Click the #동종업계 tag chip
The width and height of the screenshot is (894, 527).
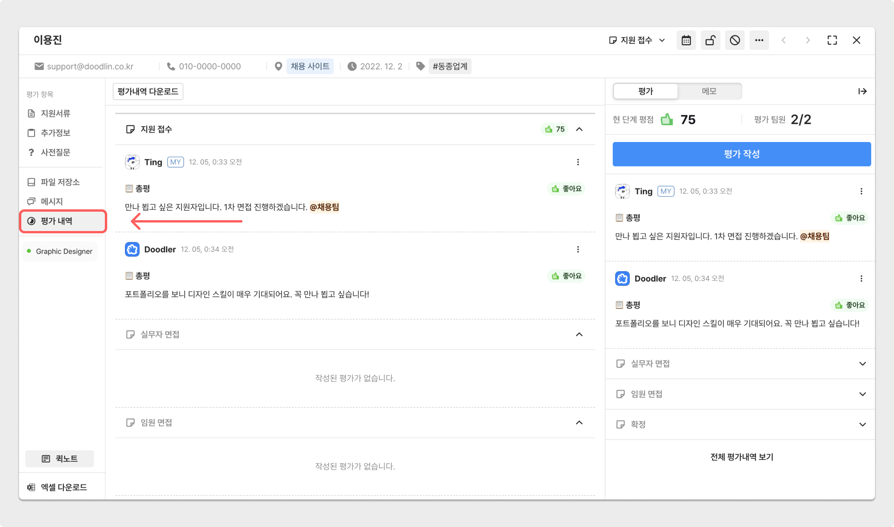pyautogui.click(x=450, y=66)
